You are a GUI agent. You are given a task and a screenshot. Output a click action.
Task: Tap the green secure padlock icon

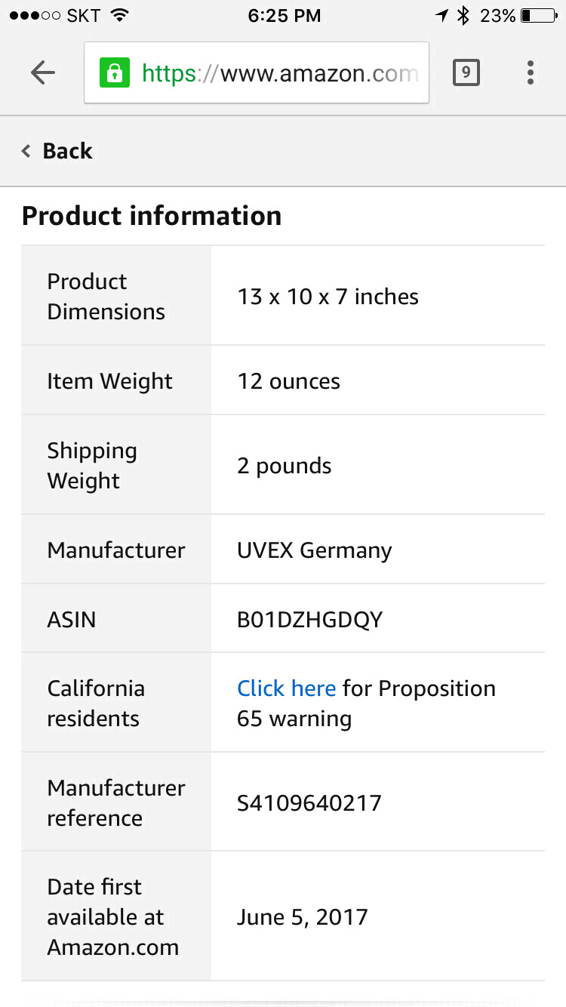pyautogui.click(x=115, y=72)
